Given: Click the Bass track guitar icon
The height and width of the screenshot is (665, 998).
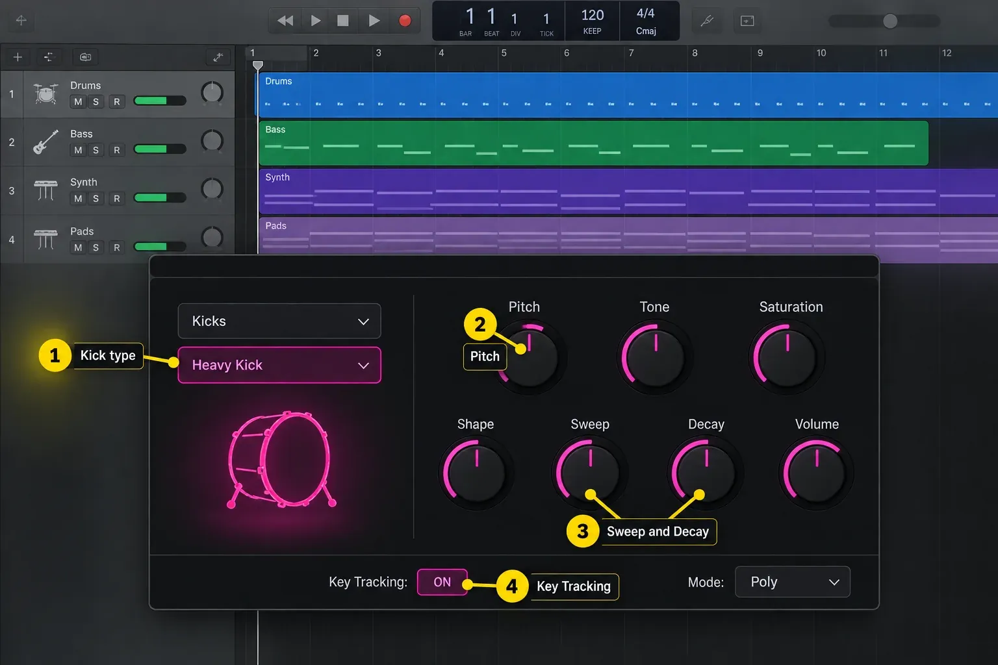Looking at the screenshot, I should [45, 142].
